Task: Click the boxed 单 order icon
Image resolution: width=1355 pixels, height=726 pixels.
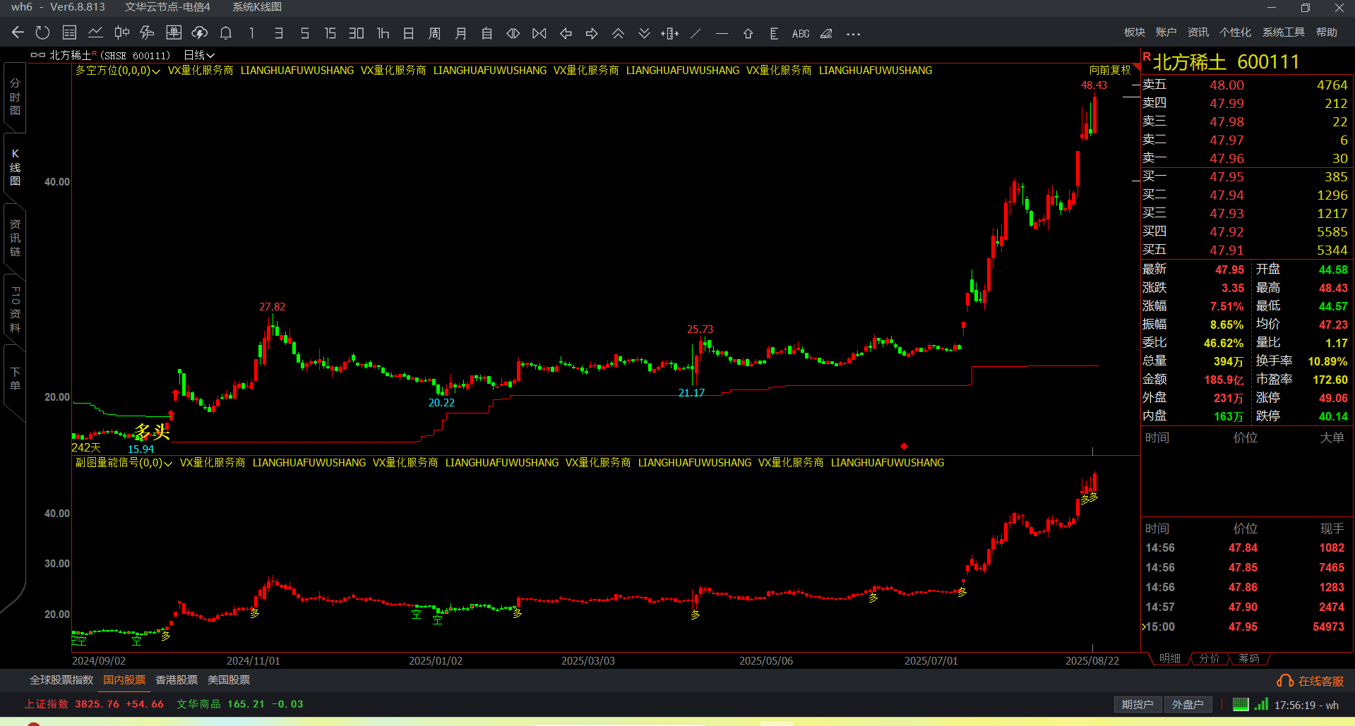Action: tap(174, 32)
